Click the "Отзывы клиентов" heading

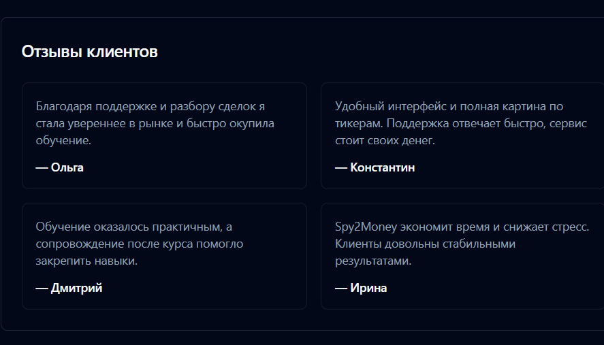[x=89, y=52]
